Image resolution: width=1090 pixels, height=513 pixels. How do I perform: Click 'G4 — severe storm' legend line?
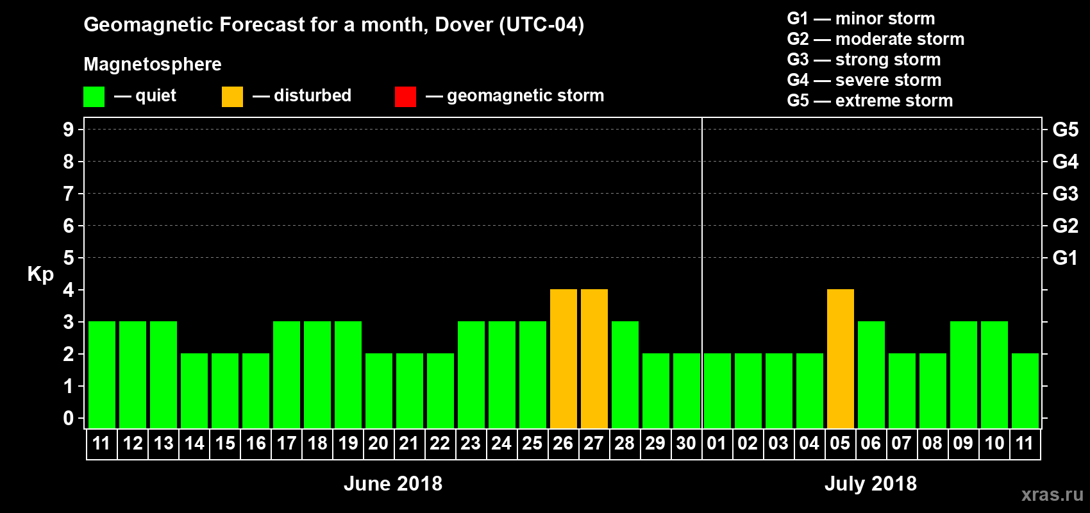864,80
